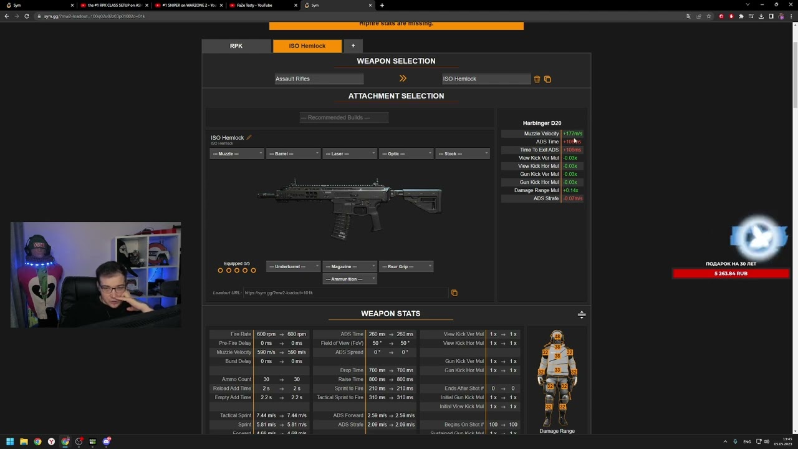Open the Recommended Builds dropdown
798x449 pixels.
344,117
